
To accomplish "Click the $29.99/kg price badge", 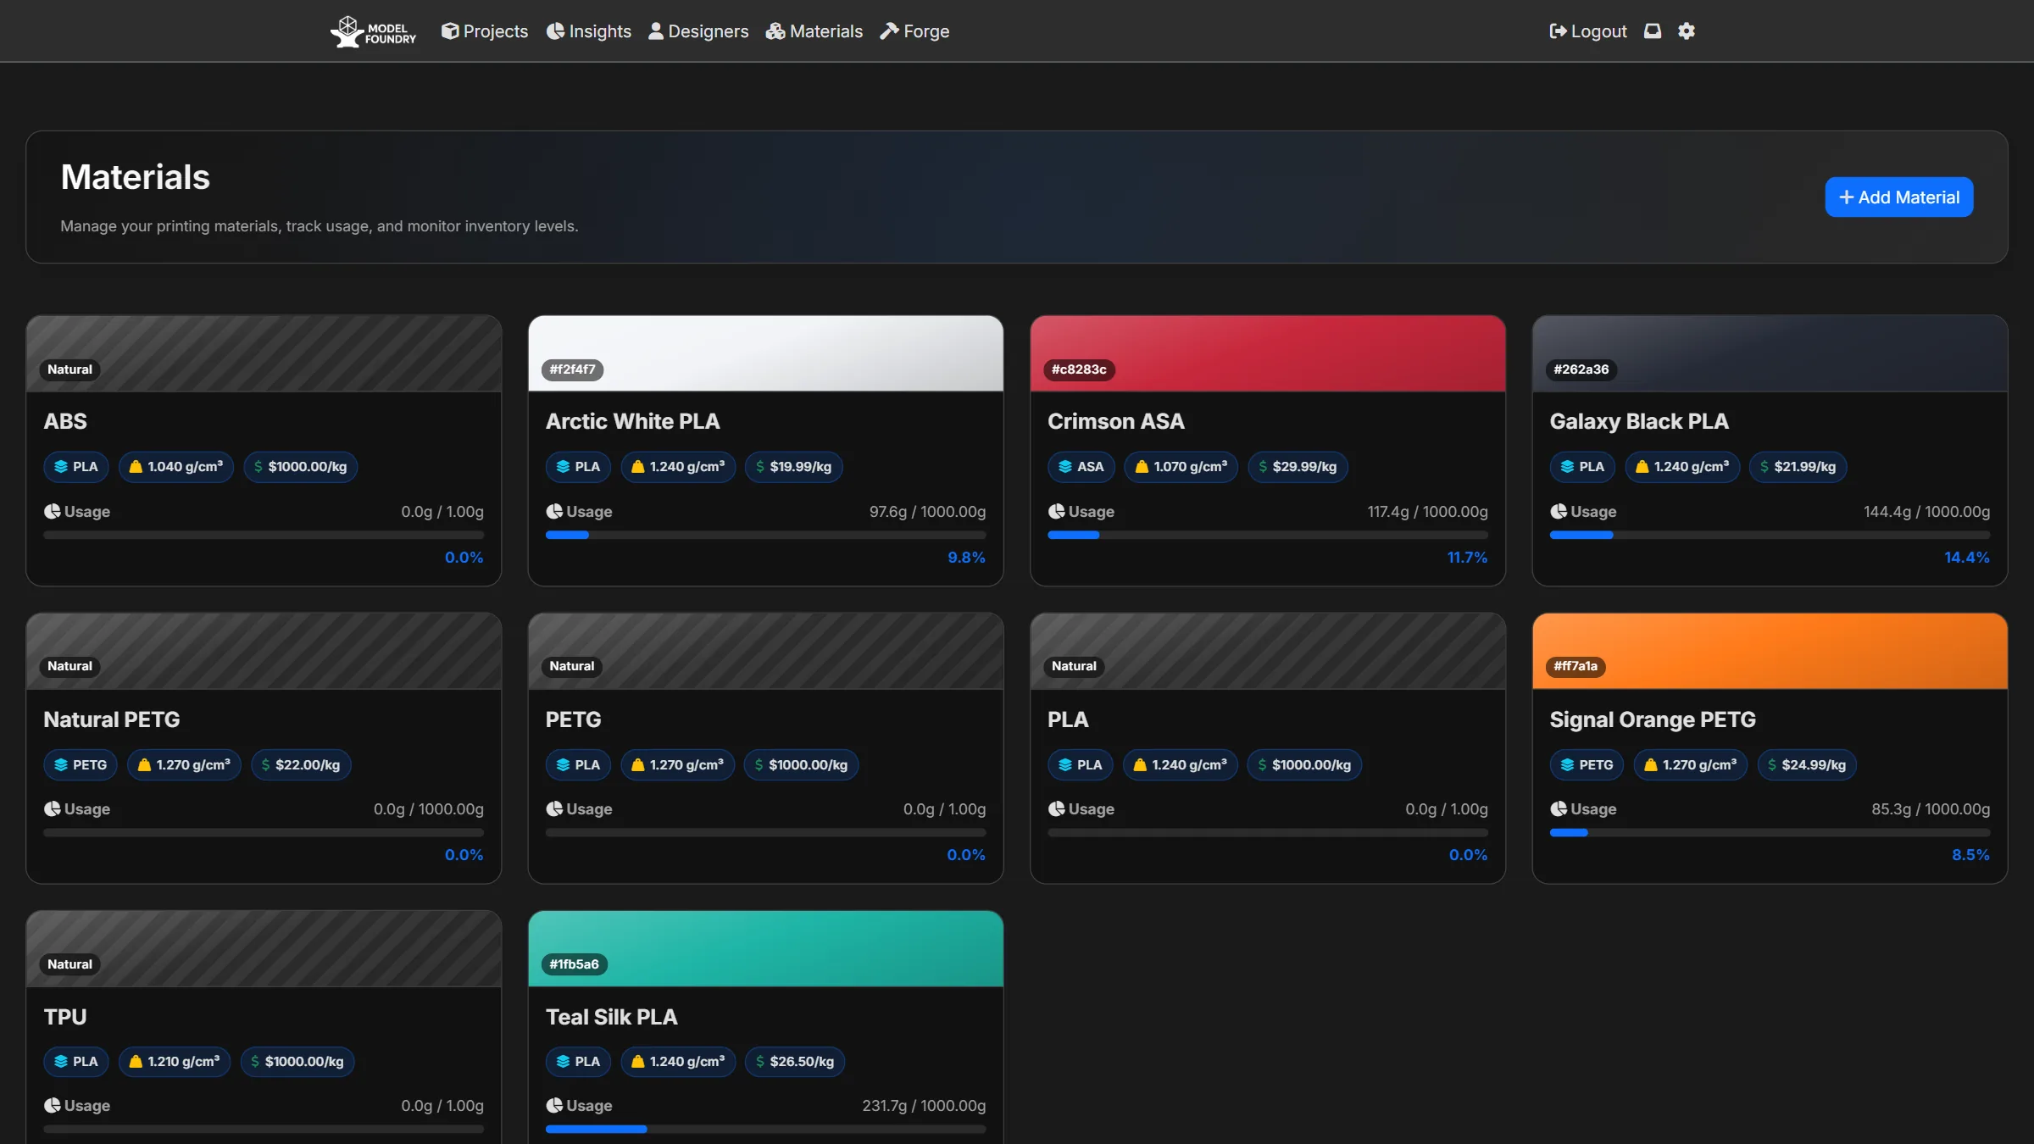I will tap(1298, 467).
